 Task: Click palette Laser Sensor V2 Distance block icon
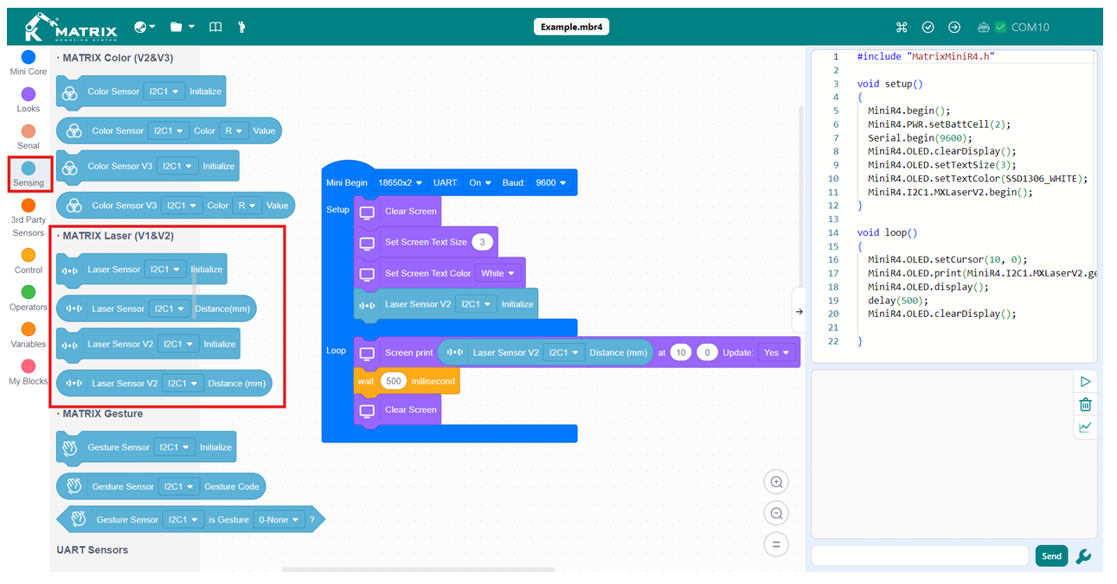[74, 384]
